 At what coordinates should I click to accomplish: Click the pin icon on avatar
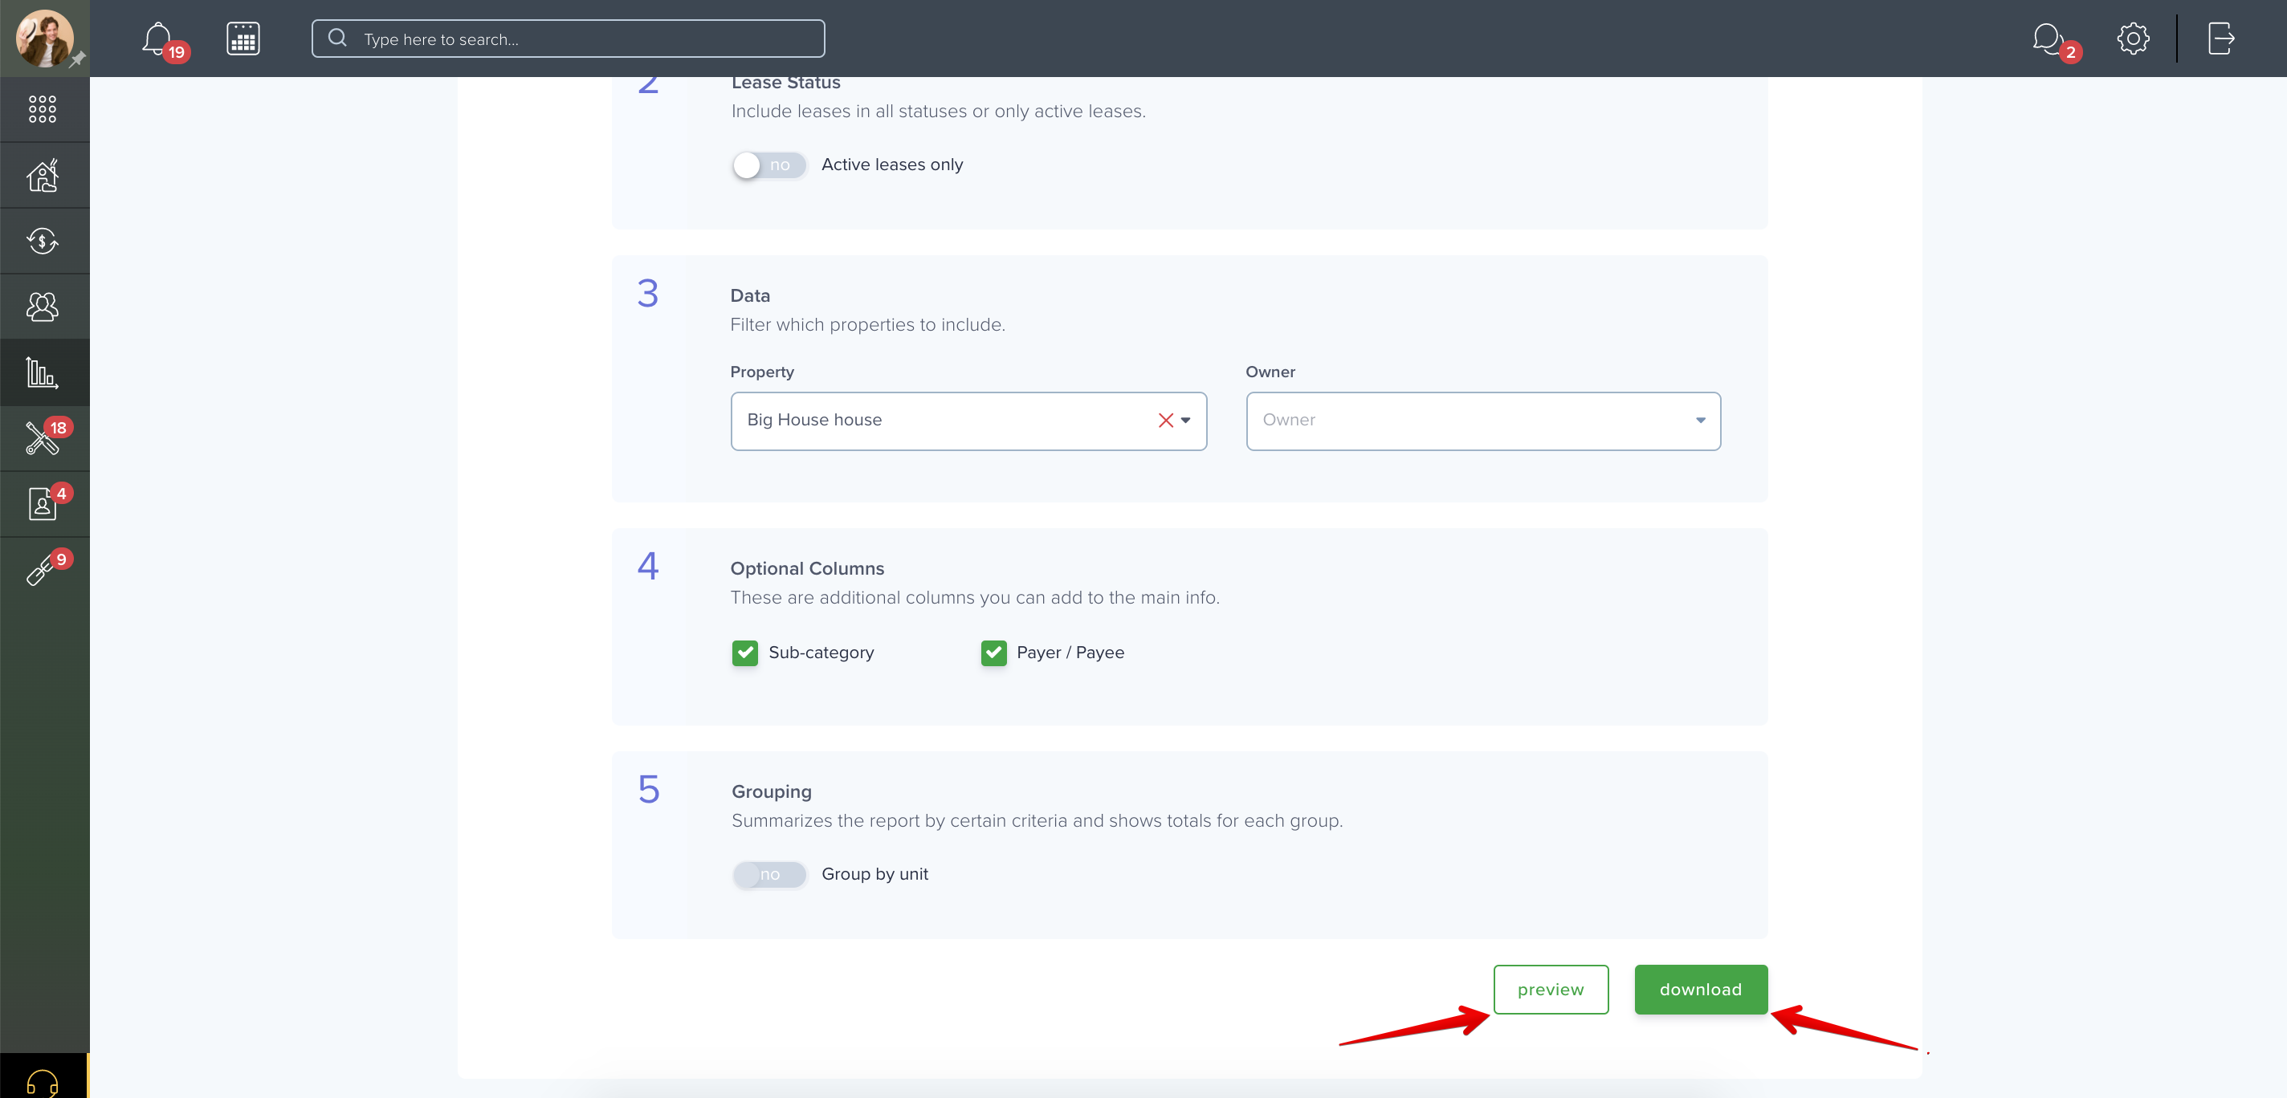point(77,59)
